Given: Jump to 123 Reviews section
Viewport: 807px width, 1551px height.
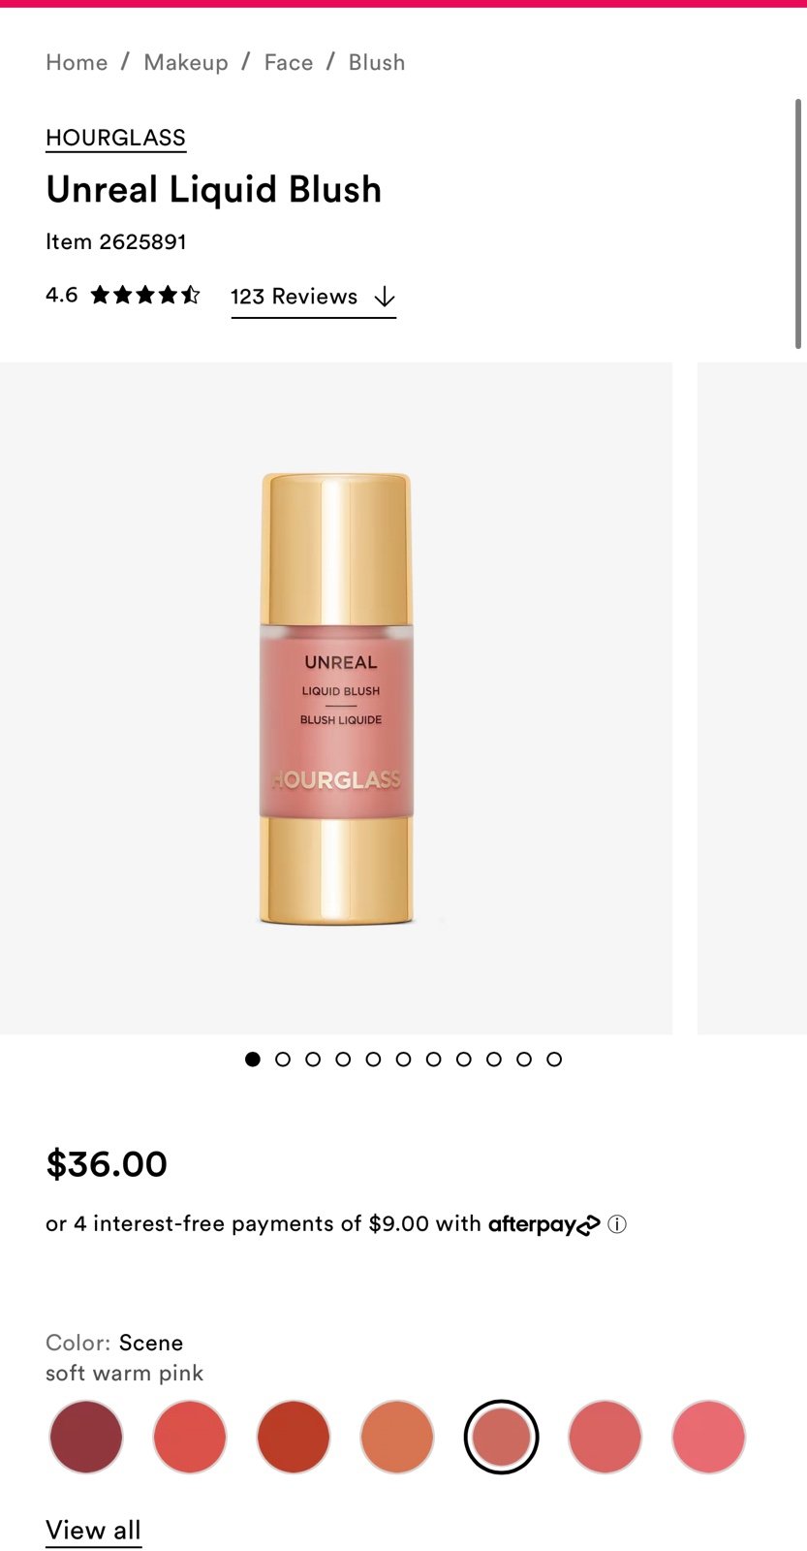Looking at the screenshot, I should pos(294,297).
